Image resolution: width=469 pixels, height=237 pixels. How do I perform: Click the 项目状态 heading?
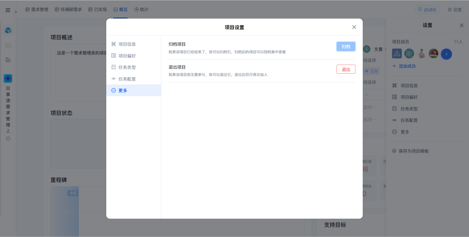pyautogui.click(x=61, y=113)
